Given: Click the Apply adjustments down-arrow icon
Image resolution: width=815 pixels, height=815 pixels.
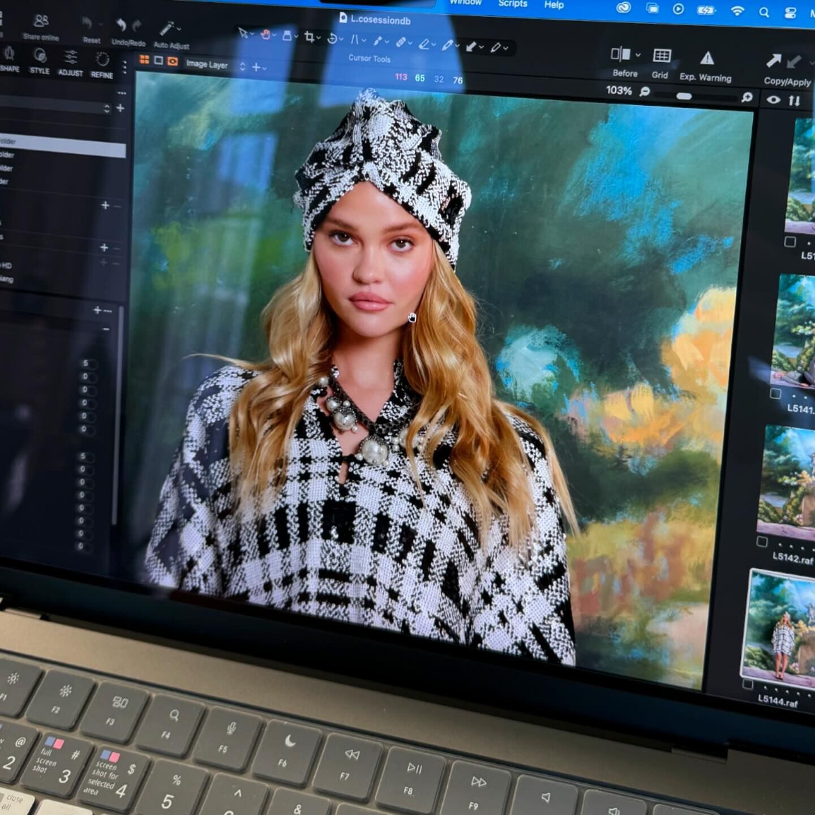Looking at the screenshot, I should pyautogui.click(x=794, y=61).
